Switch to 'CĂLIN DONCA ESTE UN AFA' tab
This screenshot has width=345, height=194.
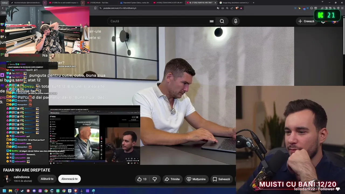click(x=168, y=3)
